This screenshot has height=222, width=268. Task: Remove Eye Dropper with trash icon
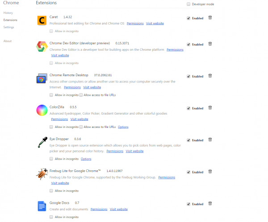pos(210,140)
